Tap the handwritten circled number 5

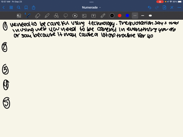(x=6, y=103)
